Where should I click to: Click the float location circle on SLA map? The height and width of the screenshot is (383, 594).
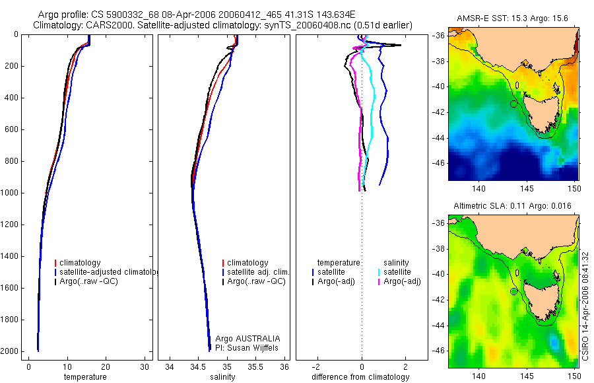click(513, 291)
